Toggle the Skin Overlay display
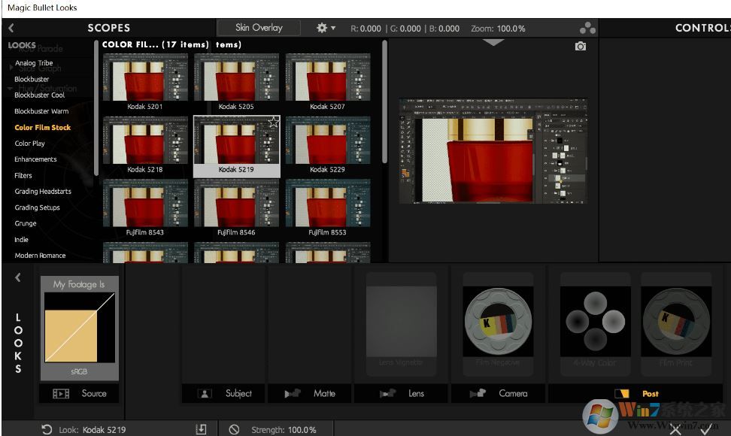Screen dimensions: 731x436 coord(258,27)
